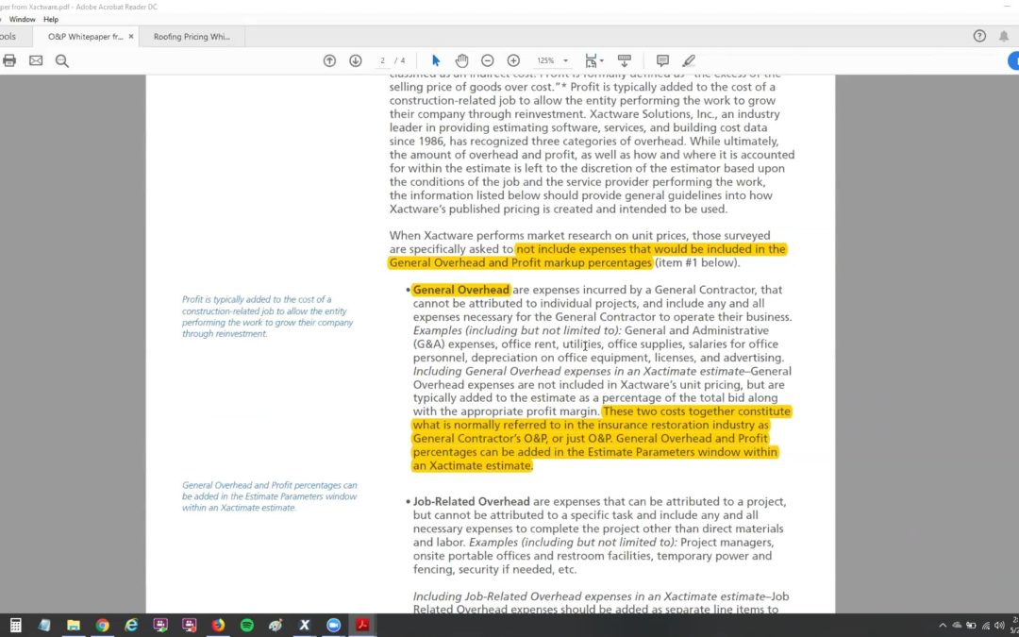Go to the previous page arrow
Image resolution: width=1019 pixels, height=637 pixels.
coord(329,60)
